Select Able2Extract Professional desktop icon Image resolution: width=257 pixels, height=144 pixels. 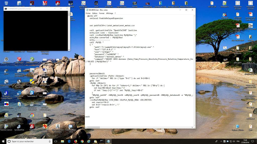32,106
